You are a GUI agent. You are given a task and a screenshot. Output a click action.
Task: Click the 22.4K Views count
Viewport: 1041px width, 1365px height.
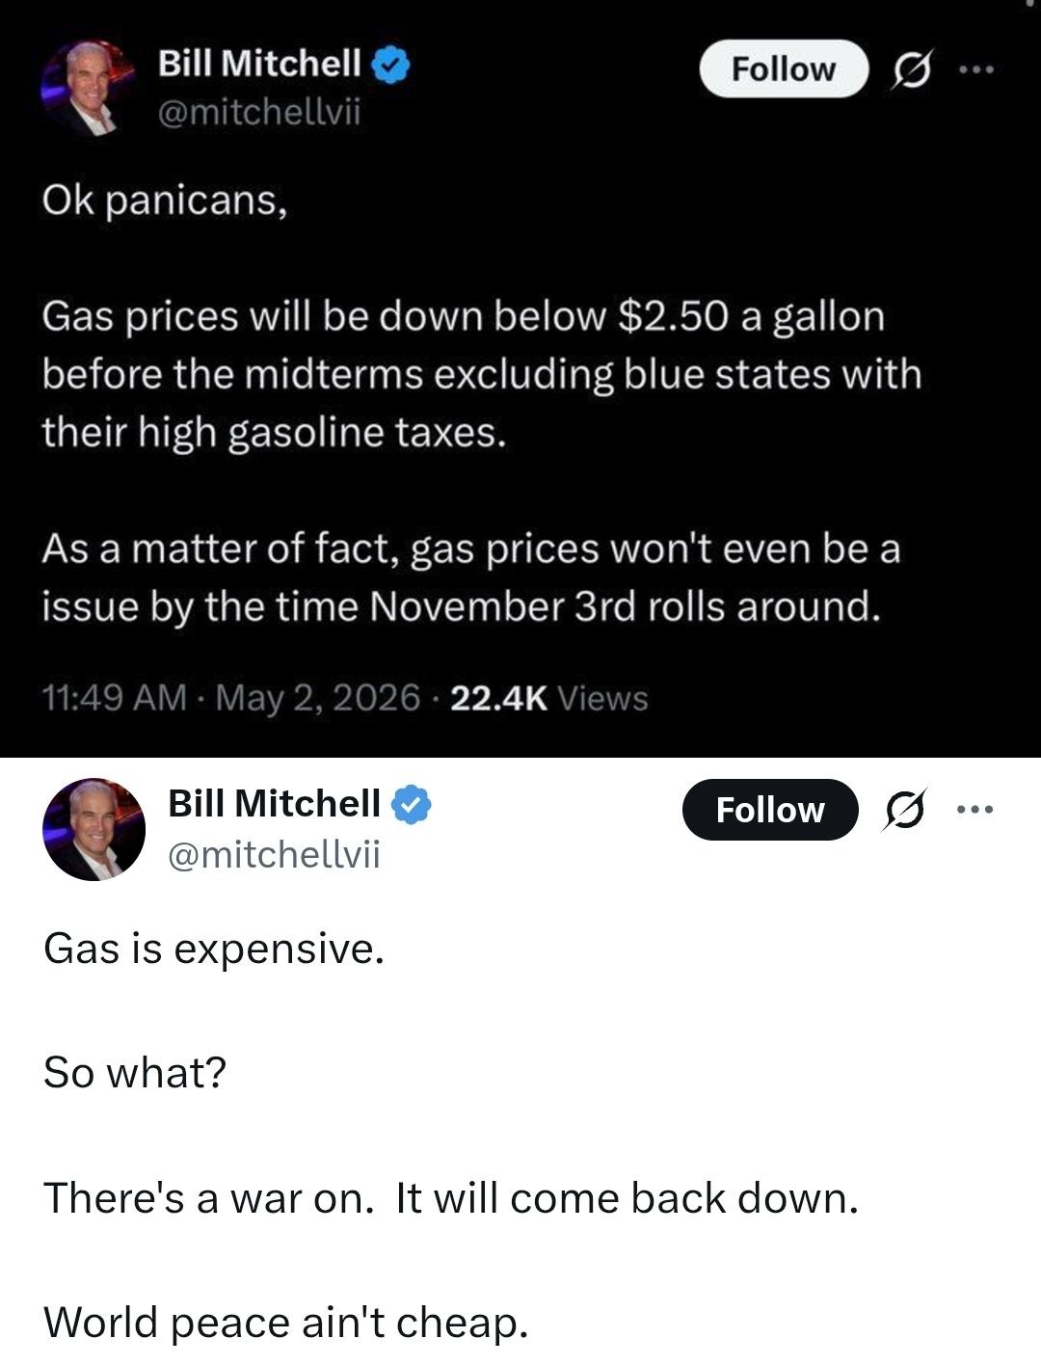pos(549,697)
